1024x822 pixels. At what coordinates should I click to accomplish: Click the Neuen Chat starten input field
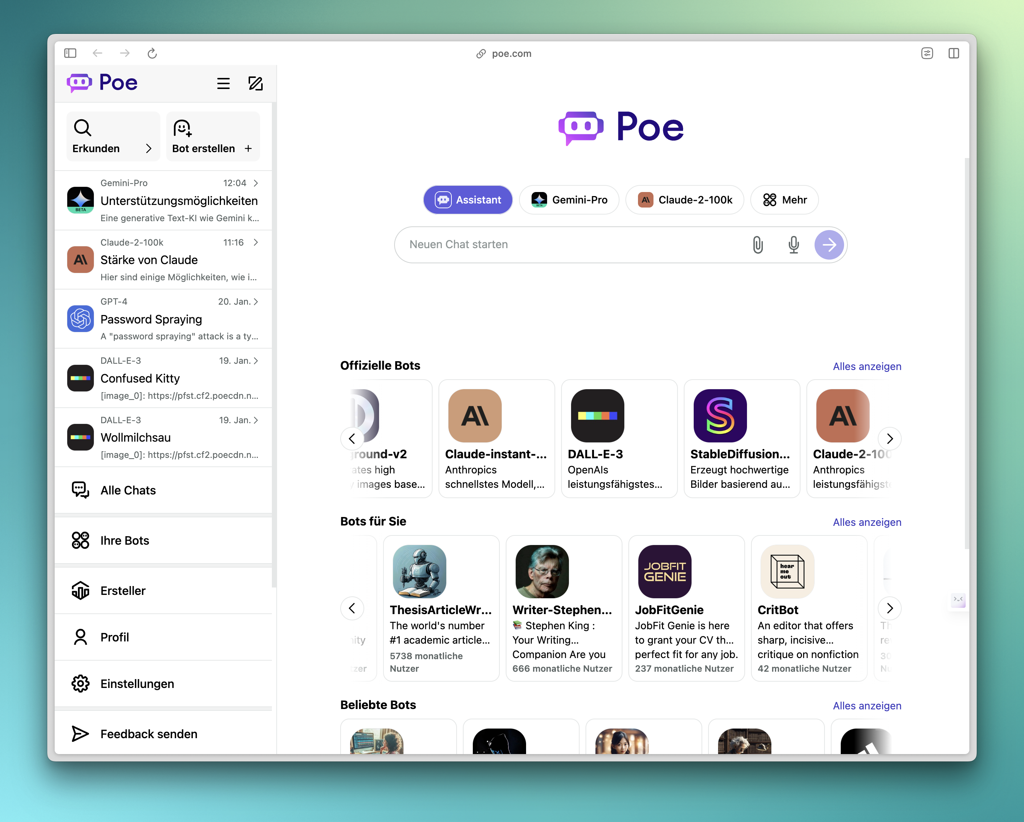coord(570,244)
